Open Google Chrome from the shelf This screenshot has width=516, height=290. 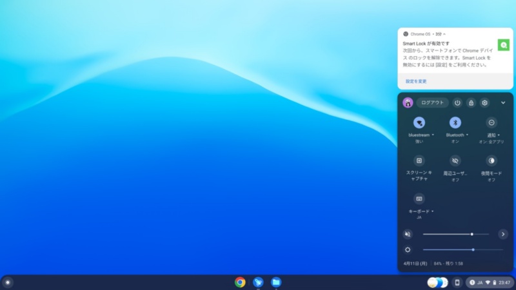pos(240,282)
